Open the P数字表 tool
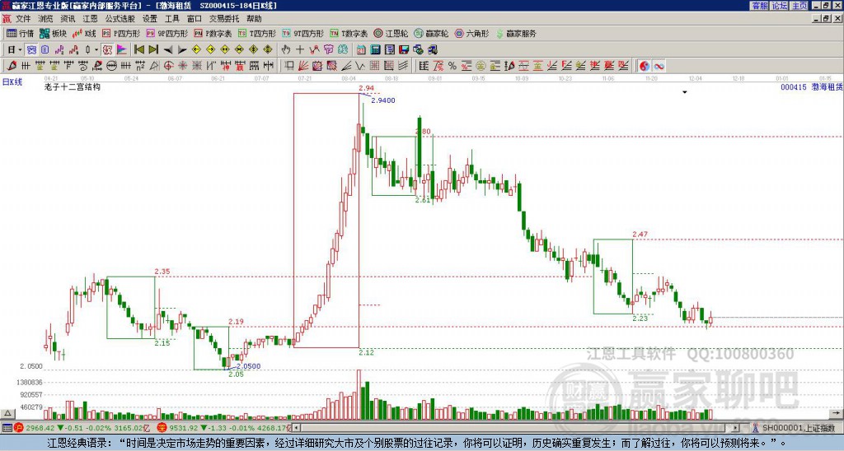The width and height of the screenshot is (844, 451). coord(213,33)
